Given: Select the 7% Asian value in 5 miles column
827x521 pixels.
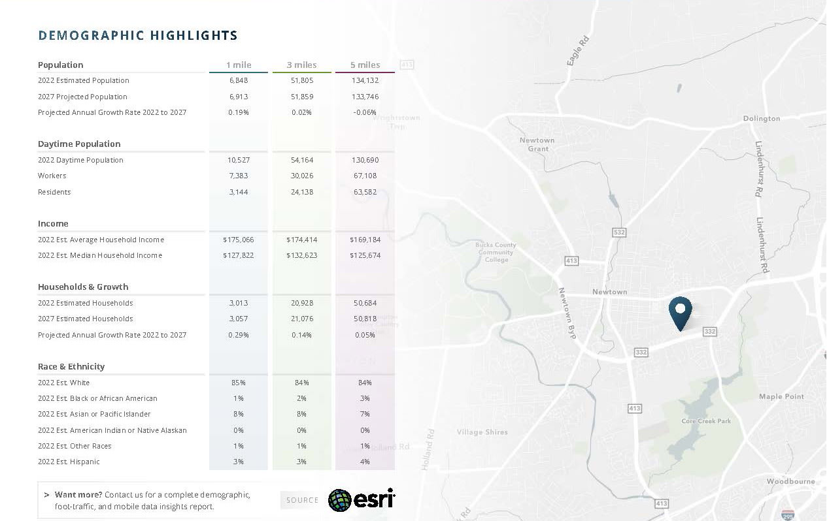Looking at the screenshot, I should click(x=365, y=414).
